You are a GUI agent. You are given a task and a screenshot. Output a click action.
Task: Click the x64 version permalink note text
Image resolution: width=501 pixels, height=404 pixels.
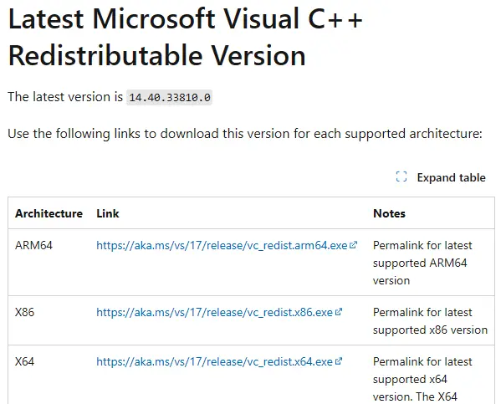422,380
